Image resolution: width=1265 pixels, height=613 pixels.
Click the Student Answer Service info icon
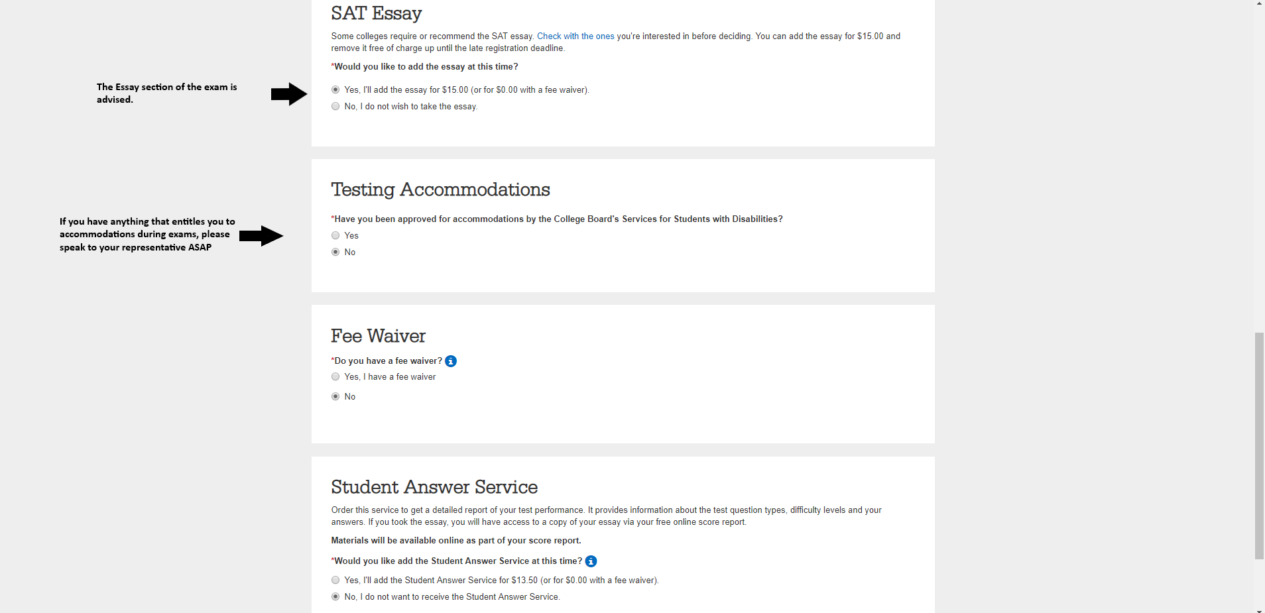point(591,561)
